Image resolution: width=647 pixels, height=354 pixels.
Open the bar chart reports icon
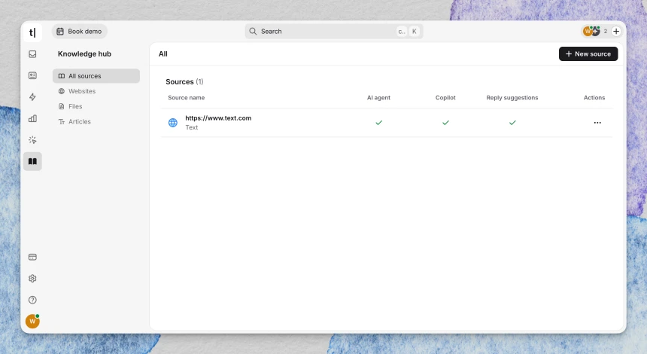point(32,118)
